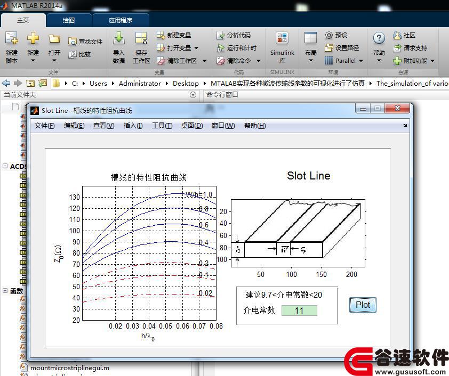
Task: Open File (文件) menu in Slot Line window
Action: pos(44,126)
